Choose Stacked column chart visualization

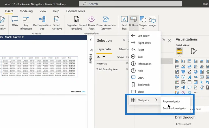pos(183,61)
